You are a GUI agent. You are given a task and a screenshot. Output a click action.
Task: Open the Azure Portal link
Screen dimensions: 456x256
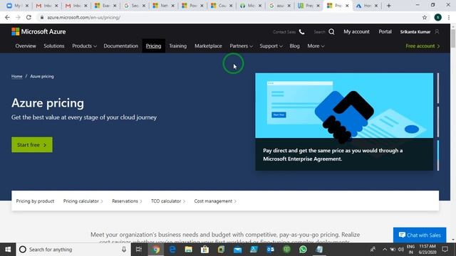point(385,31)
